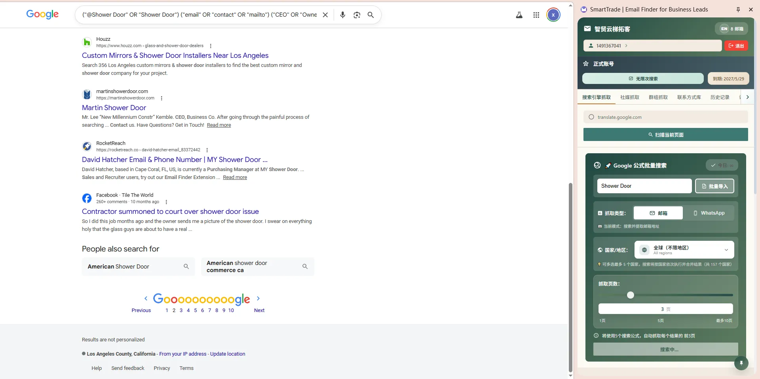Select the translate.google.com radio option
Viewport: 760px width, 379px height.
pyautogui.click(x=591, y=117)
